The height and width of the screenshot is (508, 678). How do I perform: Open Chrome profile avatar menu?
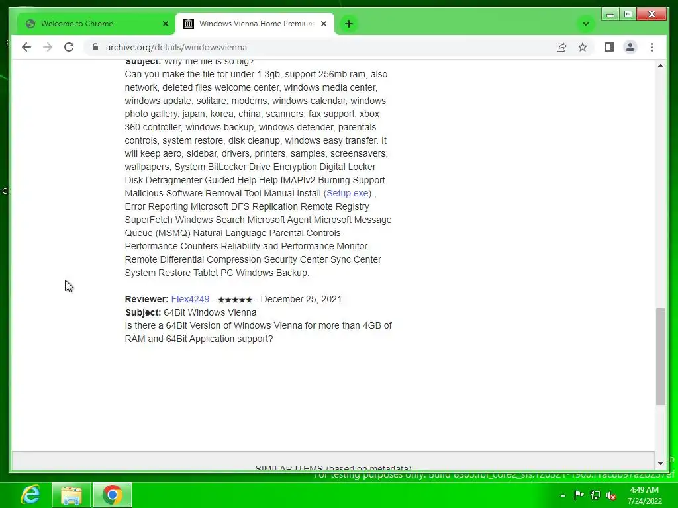(x=630, y=47)
